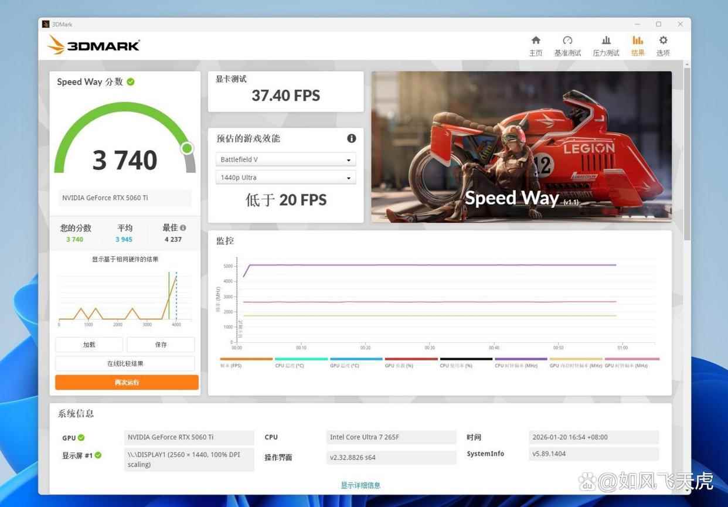
Task: Click the GPU field NVIDIA GeForce RTX 5060 Ti
Action: 189,437
